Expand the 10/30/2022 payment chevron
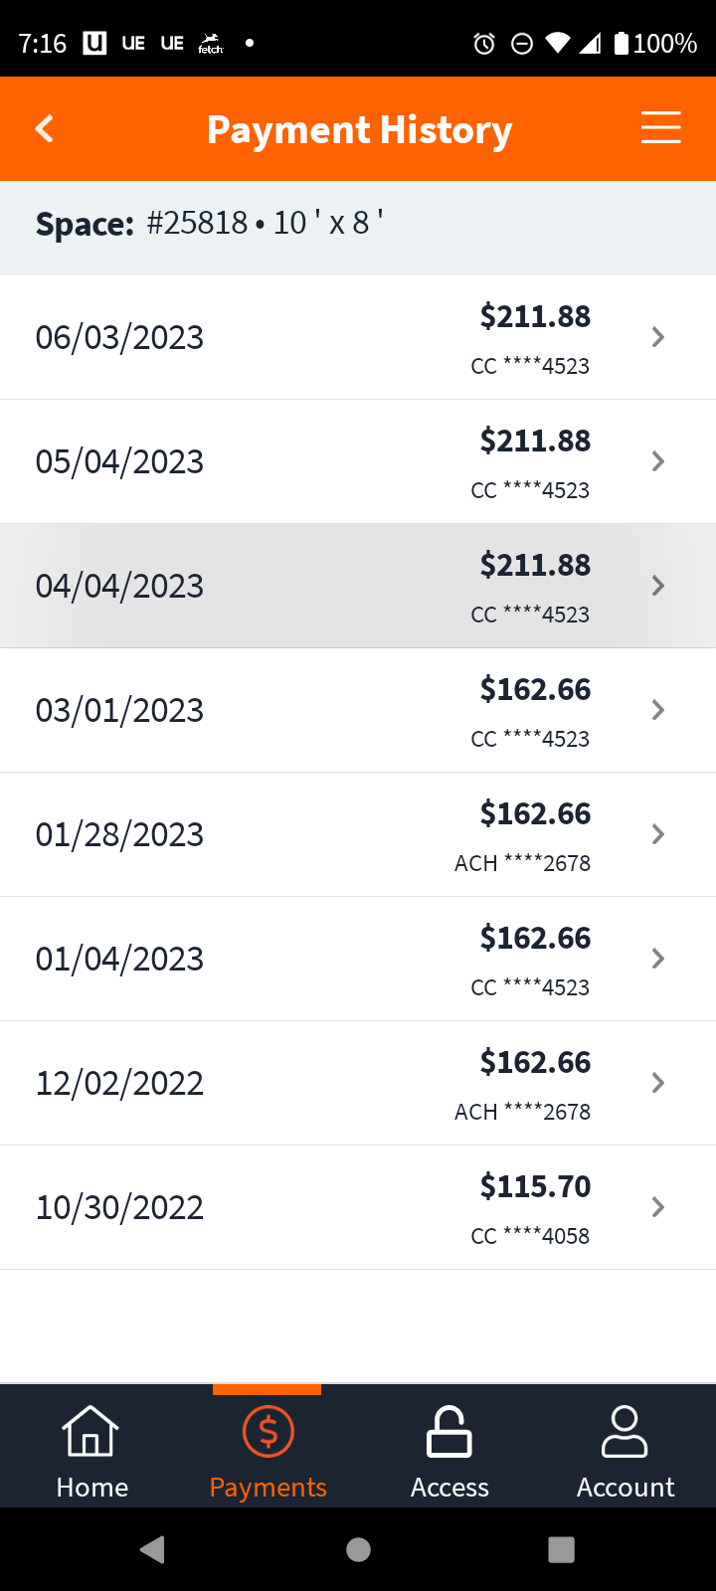The width and height of the screenshot is (716, 1591). [657, 1207]
